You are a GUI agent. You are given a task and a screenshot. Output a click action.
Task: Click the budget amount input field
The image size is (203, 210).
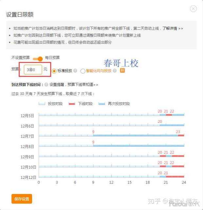[33, 69]
